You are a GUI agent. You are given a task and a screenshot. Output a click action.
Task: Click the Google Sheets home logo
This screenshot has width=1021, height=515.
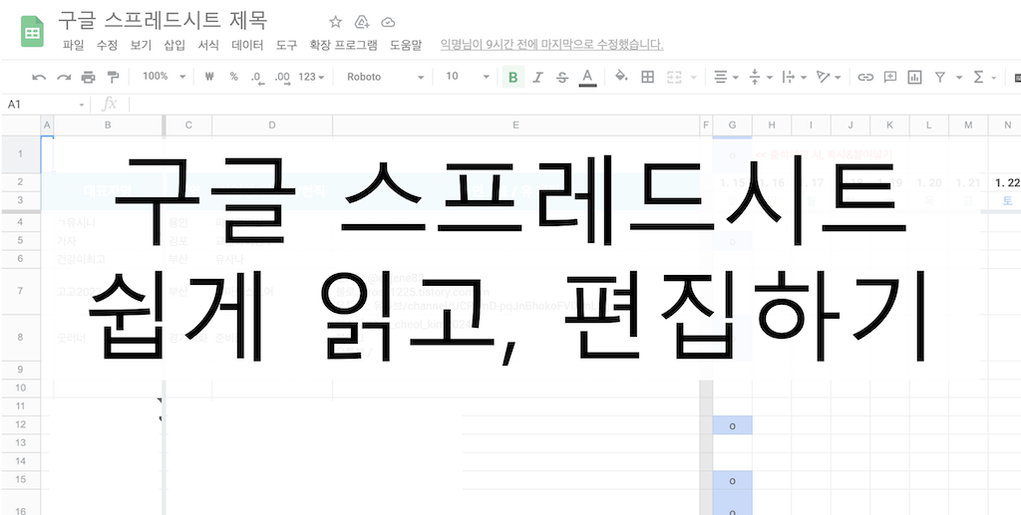tap(32, 32)
